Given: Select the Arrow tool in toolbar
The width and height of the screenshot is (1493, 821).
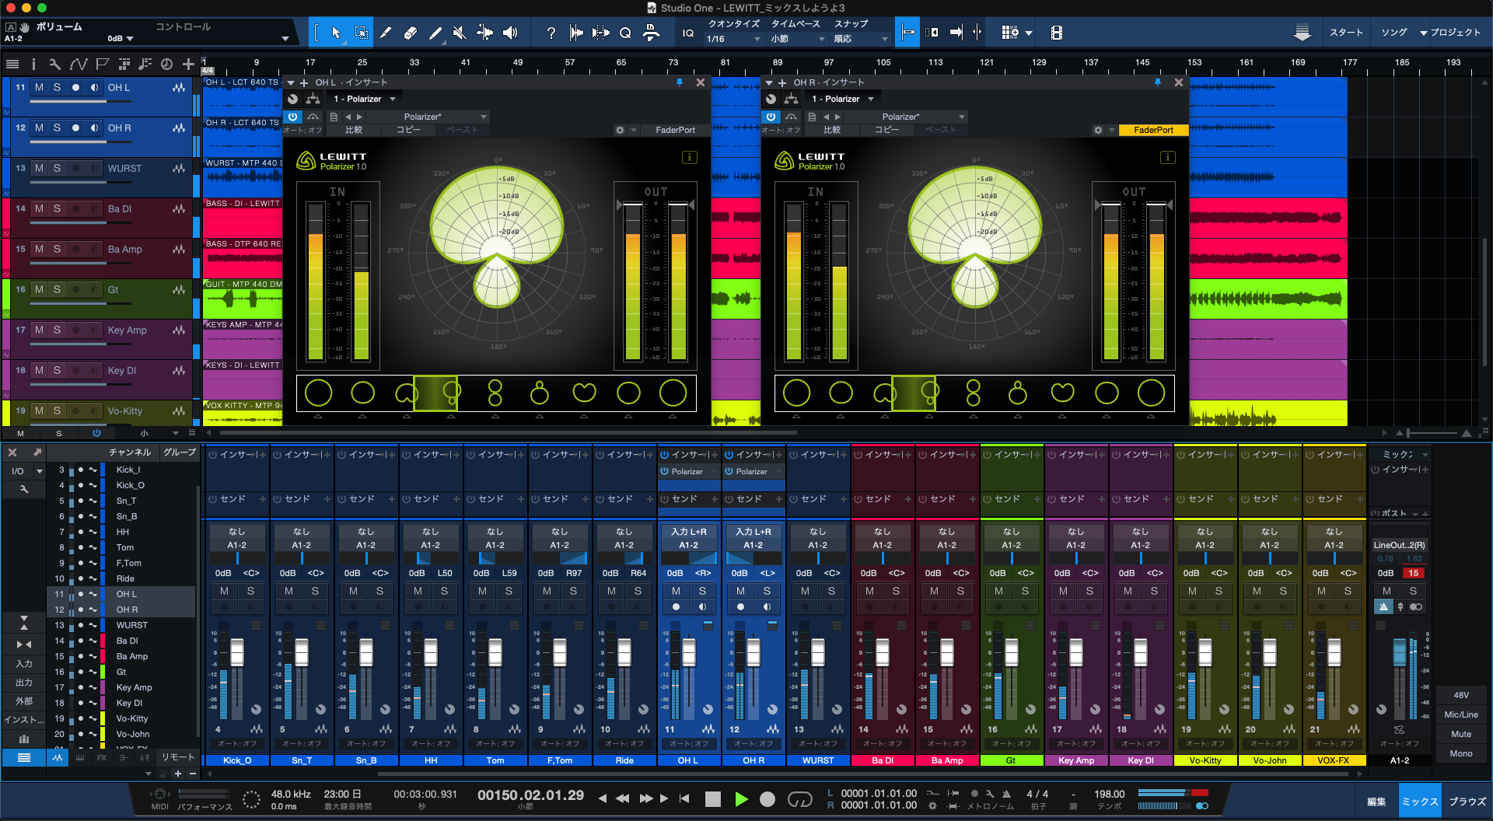Looking at the screenshot, I should (336, 33).
